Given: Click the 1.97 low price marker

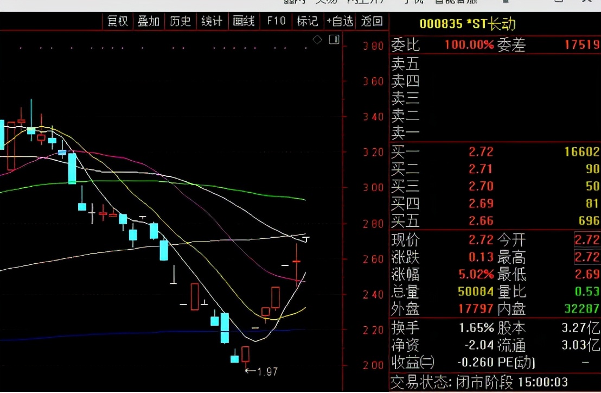Looking at the screenshot, I should (261, 371).
